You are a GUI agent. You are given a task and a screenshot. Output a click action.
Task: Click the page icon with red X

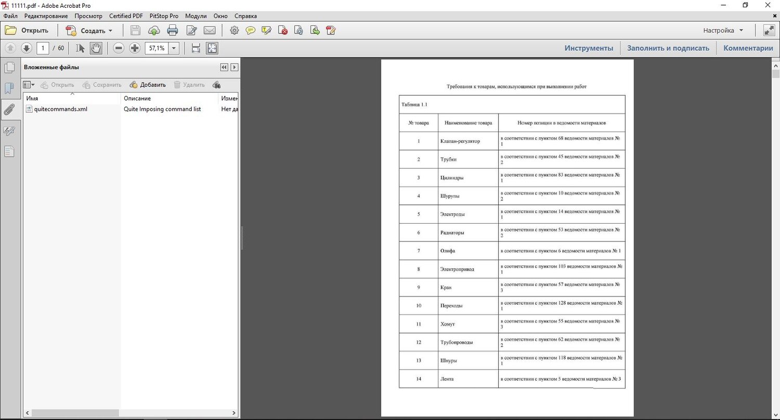pyautogui.click(x=283, y=31)
